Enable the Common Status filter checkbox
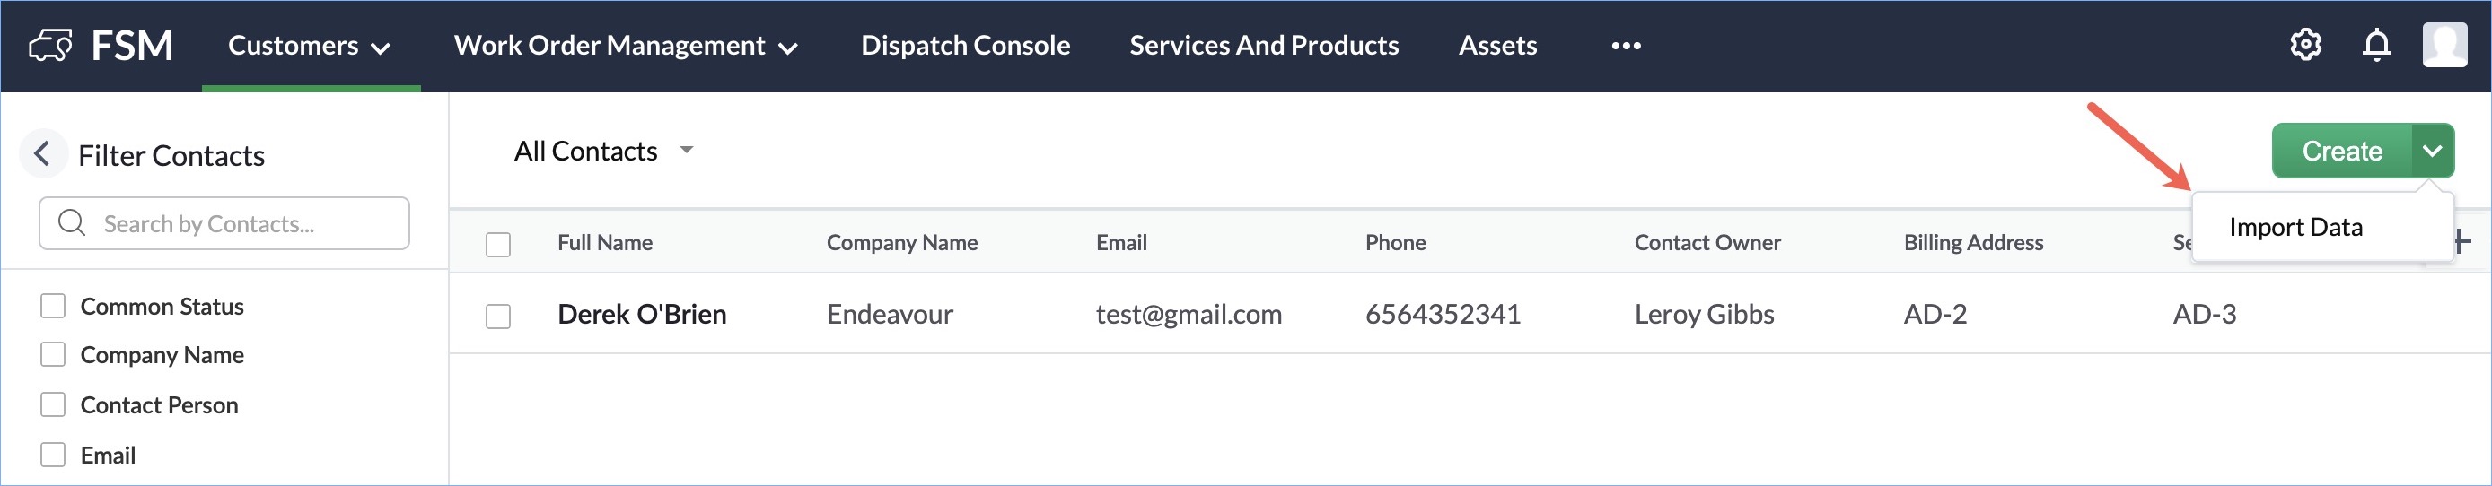 pos(53,307)
